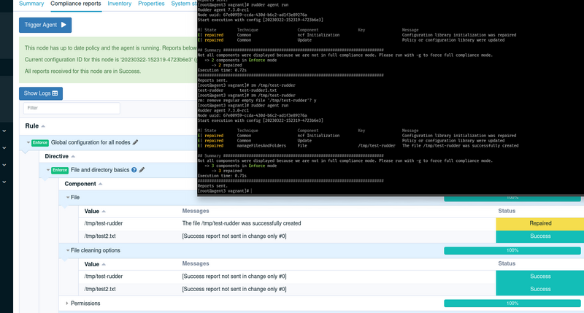The height and width of the screenshot is (313, 584).
Task: Click Messages header in File section
Action: pyautogui.click(x=196, y=211)
